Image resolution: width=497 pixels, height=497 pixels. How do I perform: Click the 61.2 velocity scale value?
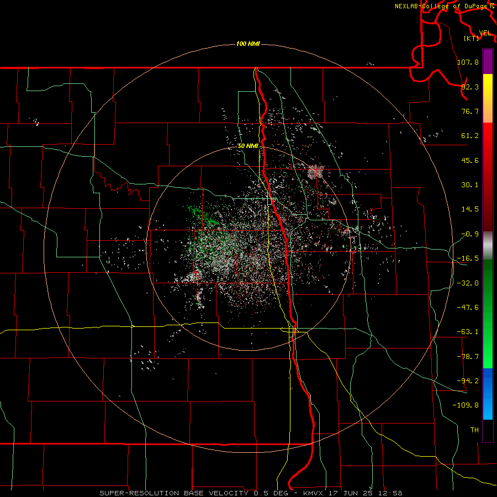(470, 136)
